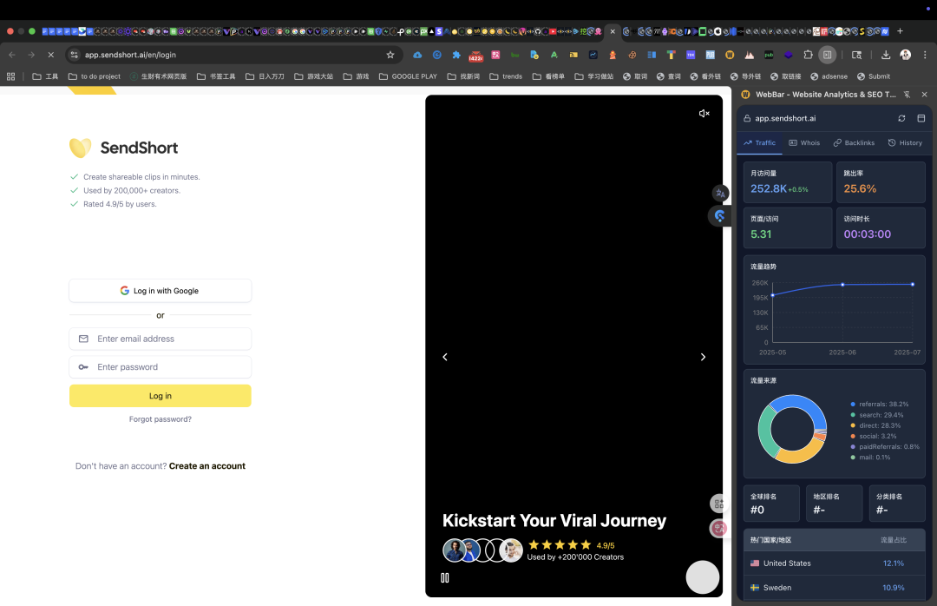
Task: Open the trends bookmarks folder
Action: pyautogui.click(x=506, y=76)
